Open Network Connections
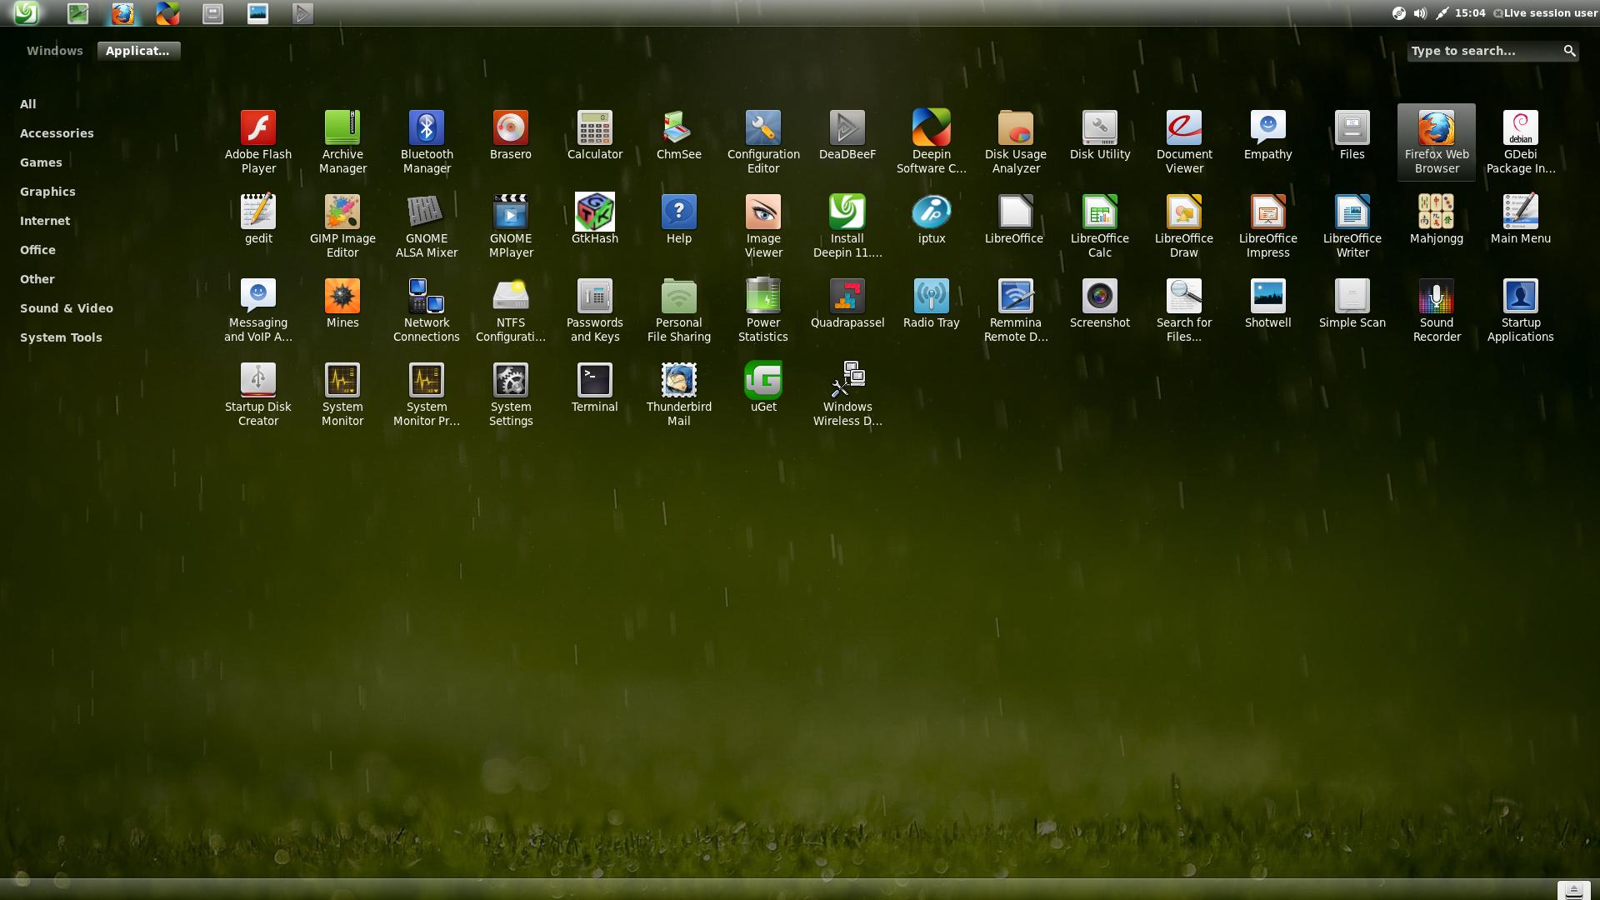Image resolution: width=1600 pixels, height=900 pixels. coord(427,310)
